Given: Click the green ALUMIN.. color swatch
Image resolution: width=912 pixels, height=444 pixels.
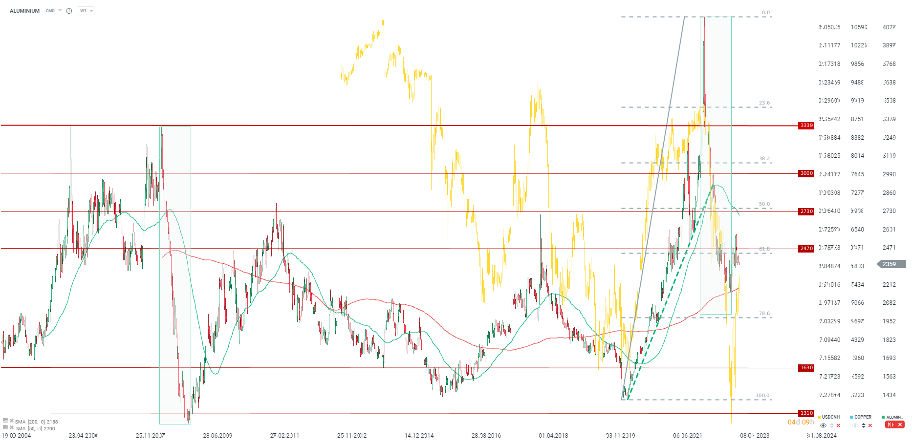Looking at the screenshot, I should pos(883,417).
